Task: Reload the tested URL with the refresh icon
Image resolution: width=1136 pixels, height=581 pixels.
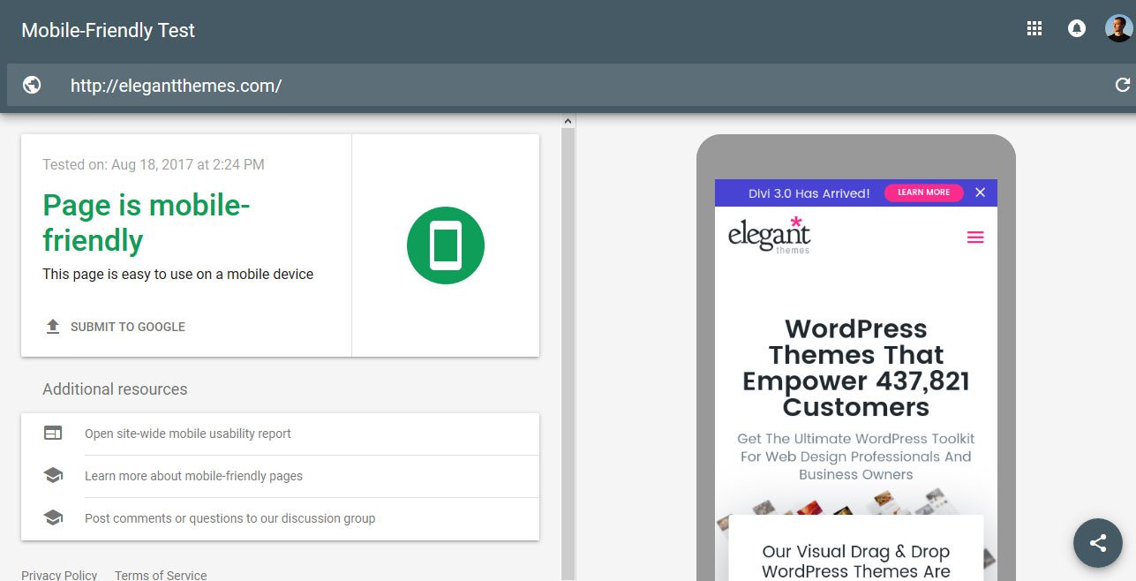Action: [x=1122, y=85]
